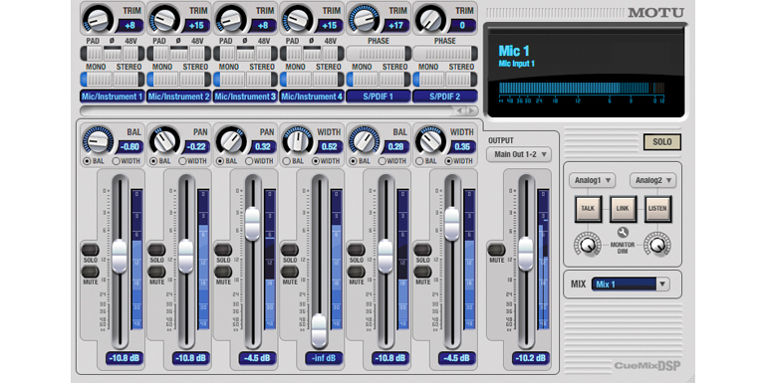
Task: Click the TRIM knob for Mic/Instrument 1
Action: coord(98,20)
